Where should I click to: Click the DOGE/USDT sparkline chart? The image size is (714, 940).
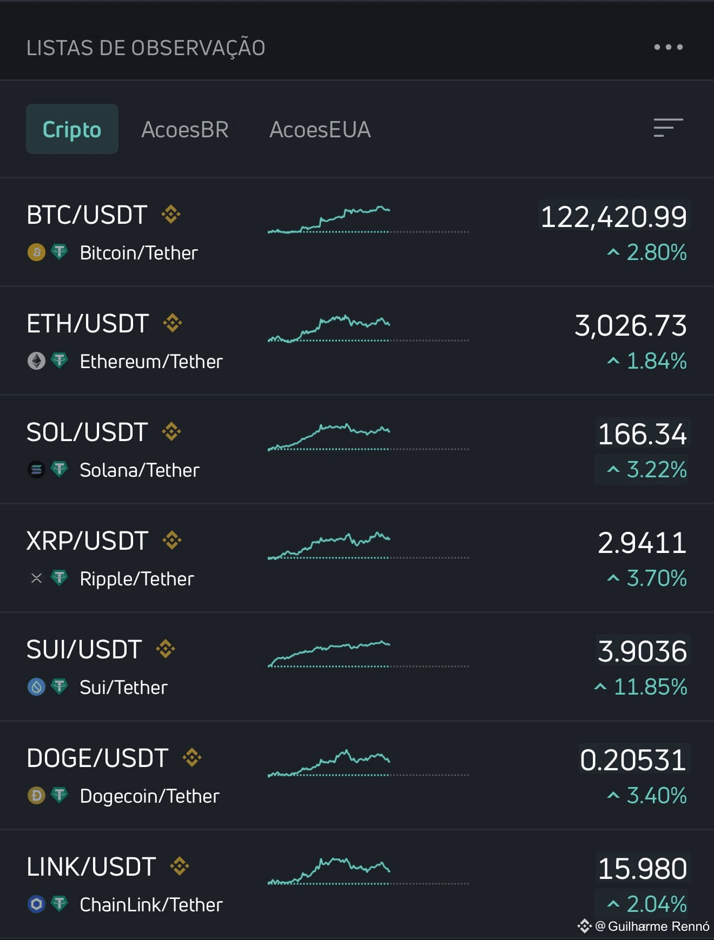(368, 763)
